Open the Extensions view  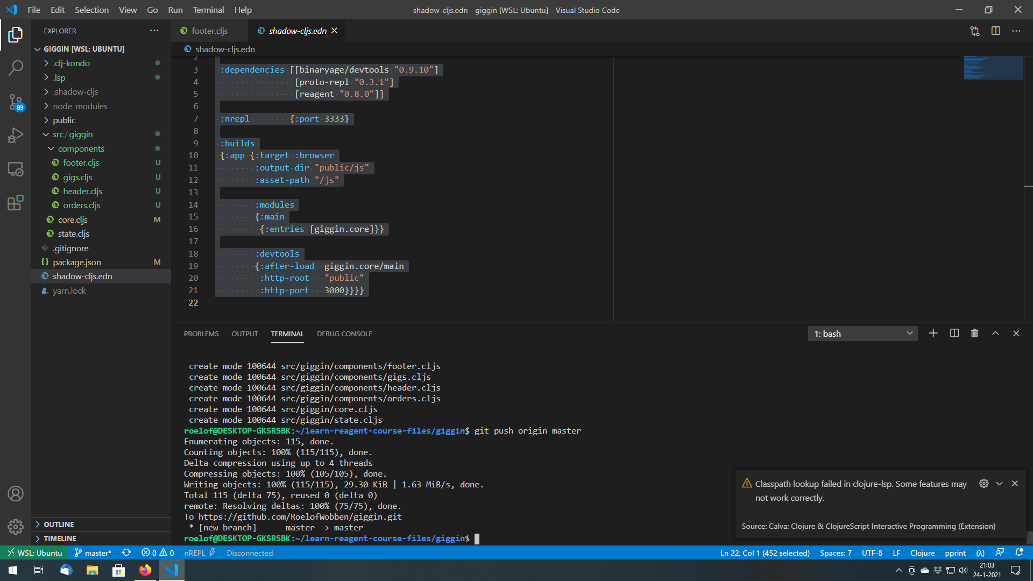point(16,203)
